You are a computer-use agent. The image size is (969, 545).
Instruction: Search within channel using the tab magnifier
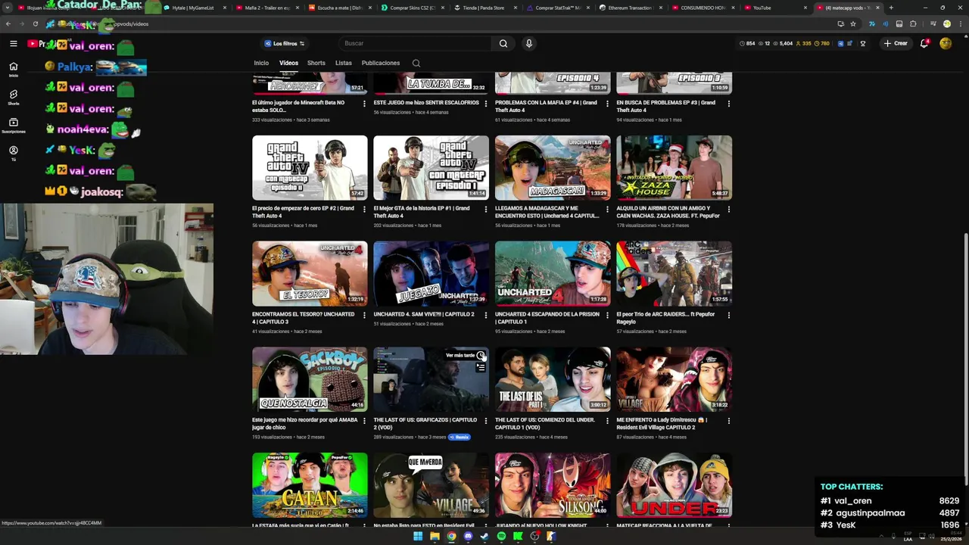416,63
